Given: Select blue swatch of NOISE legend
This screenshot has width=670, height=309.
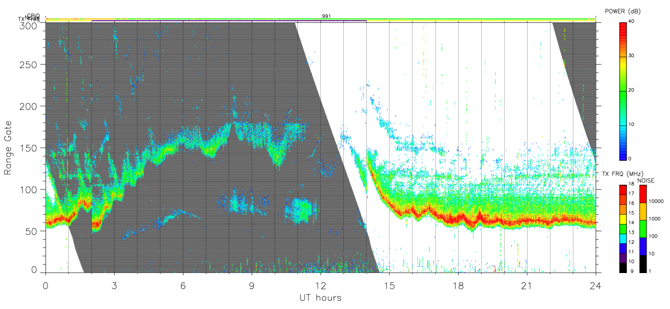Looking at the screenshot, I should click(x=642, y=246).
